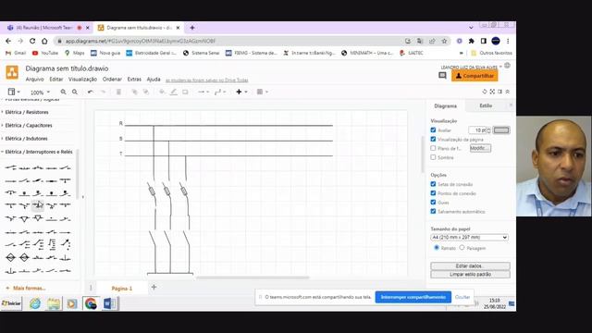
Task: Click the grid color swatch
Action: [x=501, y=129]
